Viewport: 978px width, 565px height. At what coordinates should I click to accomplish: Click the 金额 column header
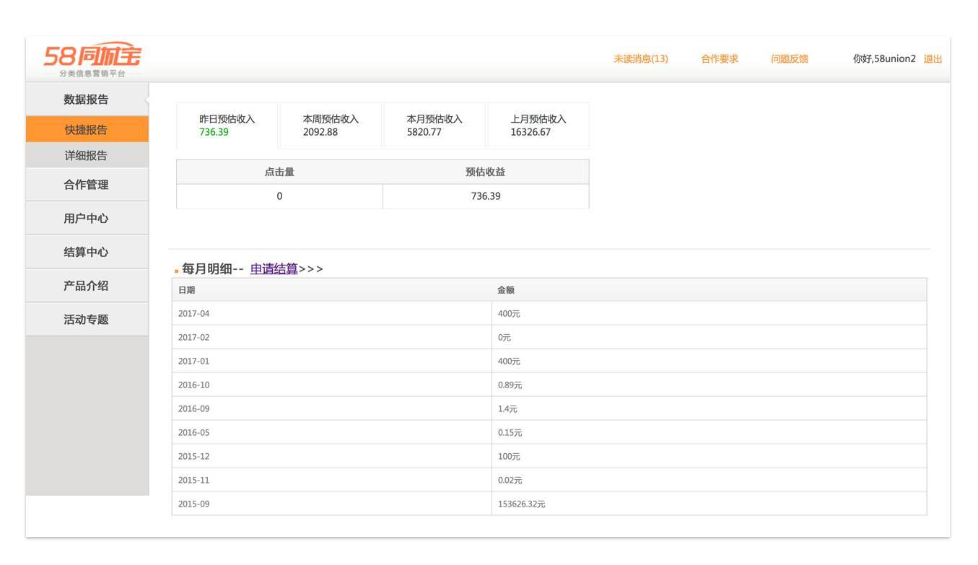point(709,290)
